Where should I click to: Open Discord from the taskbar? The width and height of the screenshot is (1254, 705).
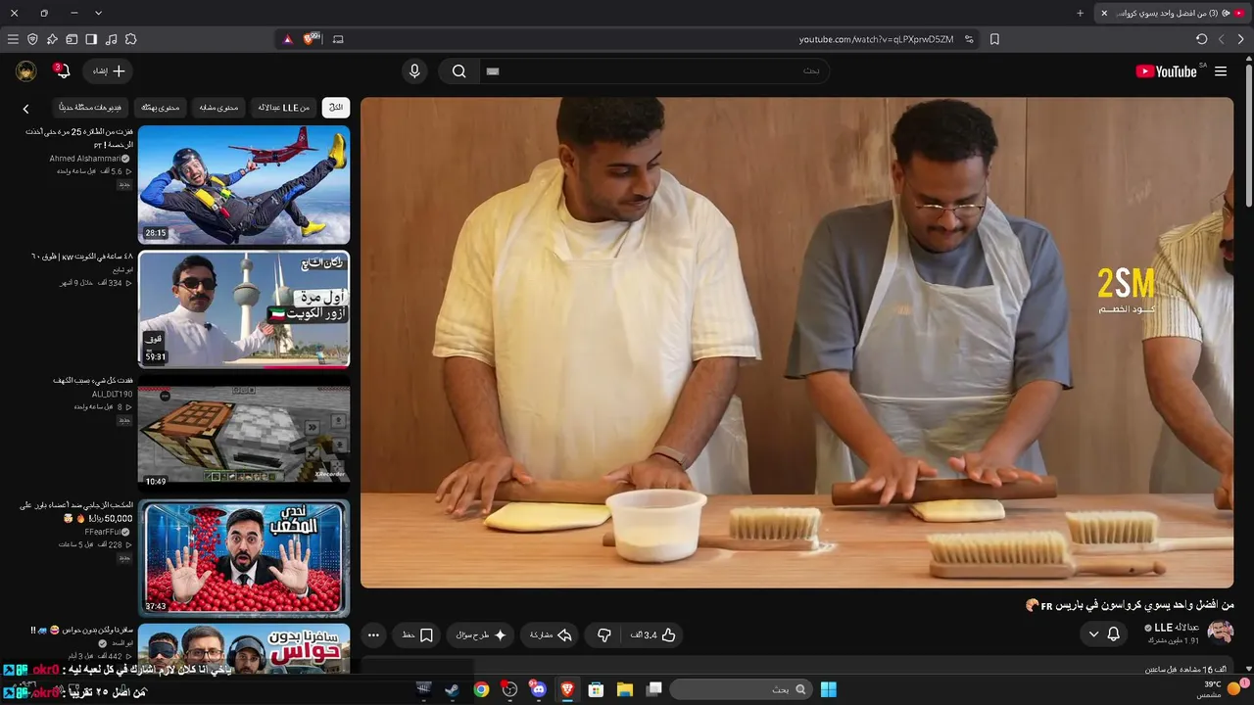tap(538, 689)
